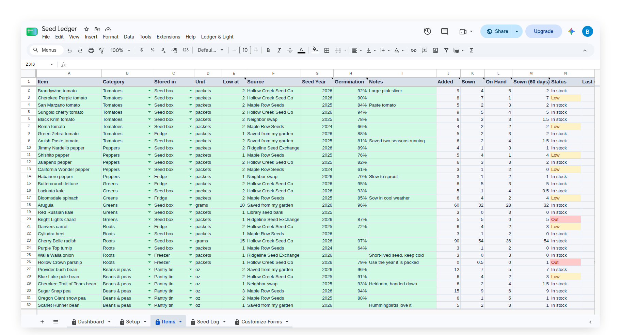Create a filter with funnel icon
This screenshot has height=335, width=621.
446,50
